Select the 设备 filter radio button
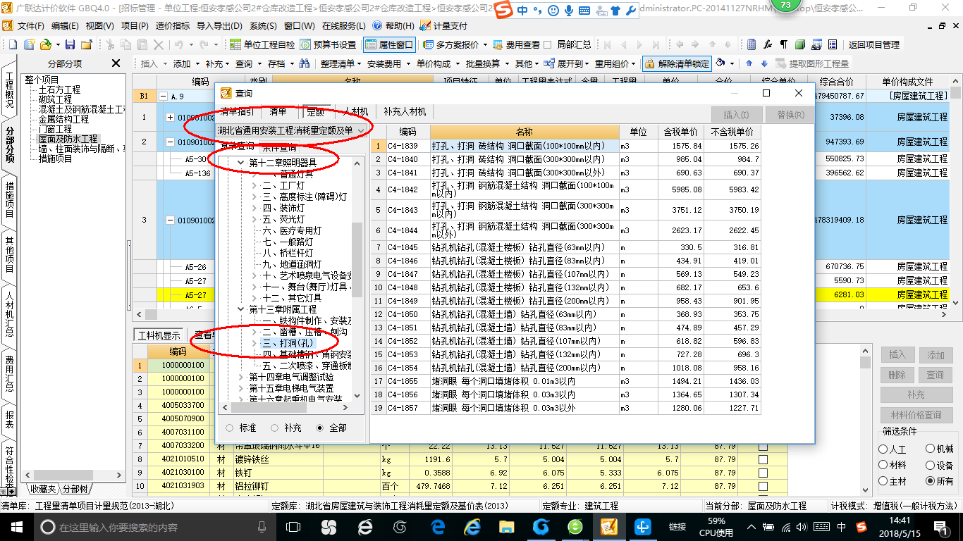 930,465
